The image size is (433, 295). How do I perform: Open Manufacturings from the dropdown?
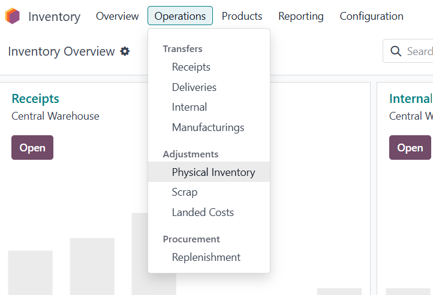208,127
